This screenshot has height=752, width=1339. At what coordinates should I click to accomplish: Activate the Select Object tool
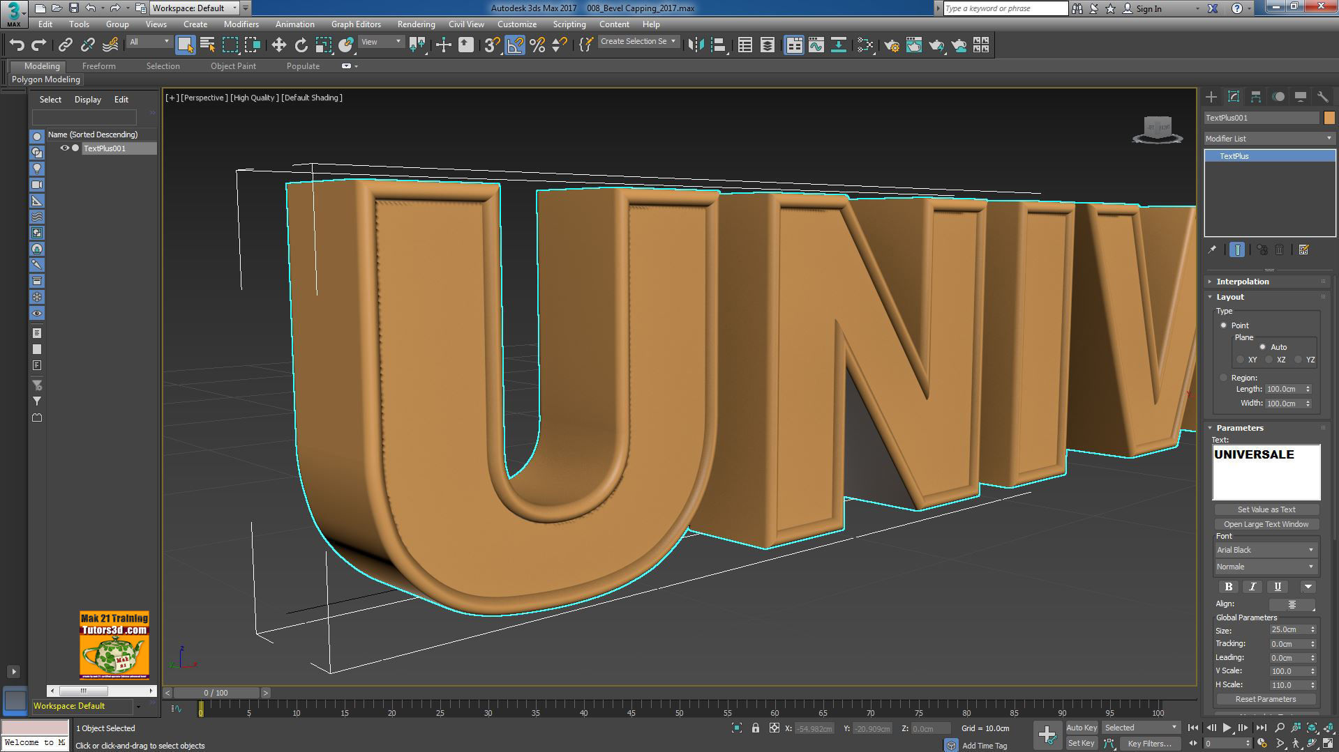[185, 45]
